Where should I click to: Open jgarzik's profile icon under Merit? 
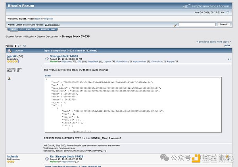click(10, 79)
